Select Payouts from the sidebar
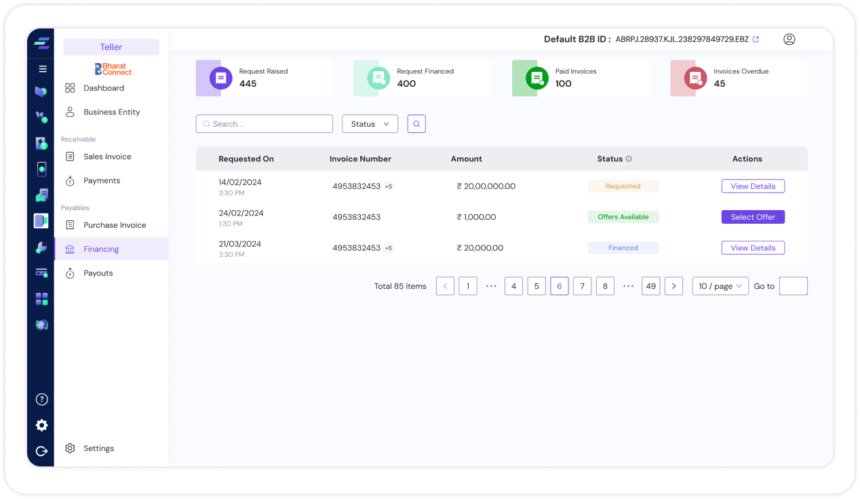Screen dimensions: 860x499 (98, 273)
